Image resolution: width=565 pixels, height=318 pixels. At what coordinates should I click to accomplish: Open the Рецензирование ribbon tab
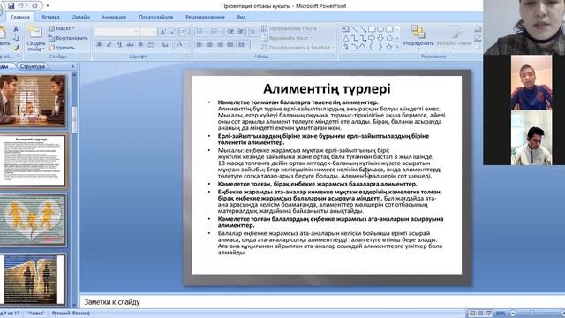pos(205,17)
